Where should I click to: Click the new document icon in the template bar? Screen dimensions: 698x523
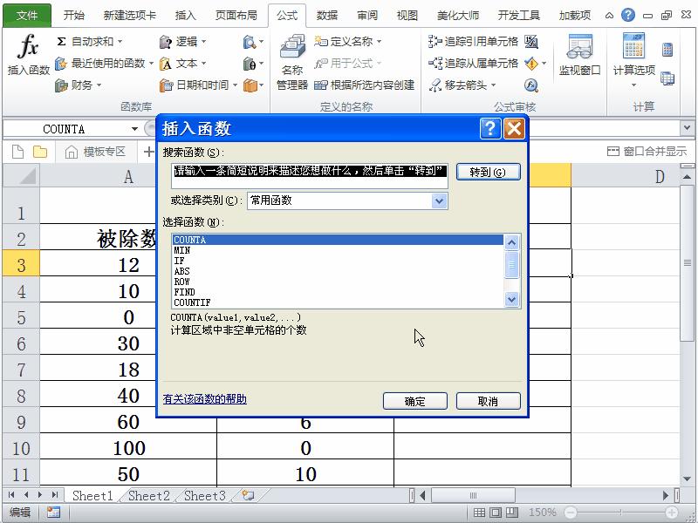[17, 152]
